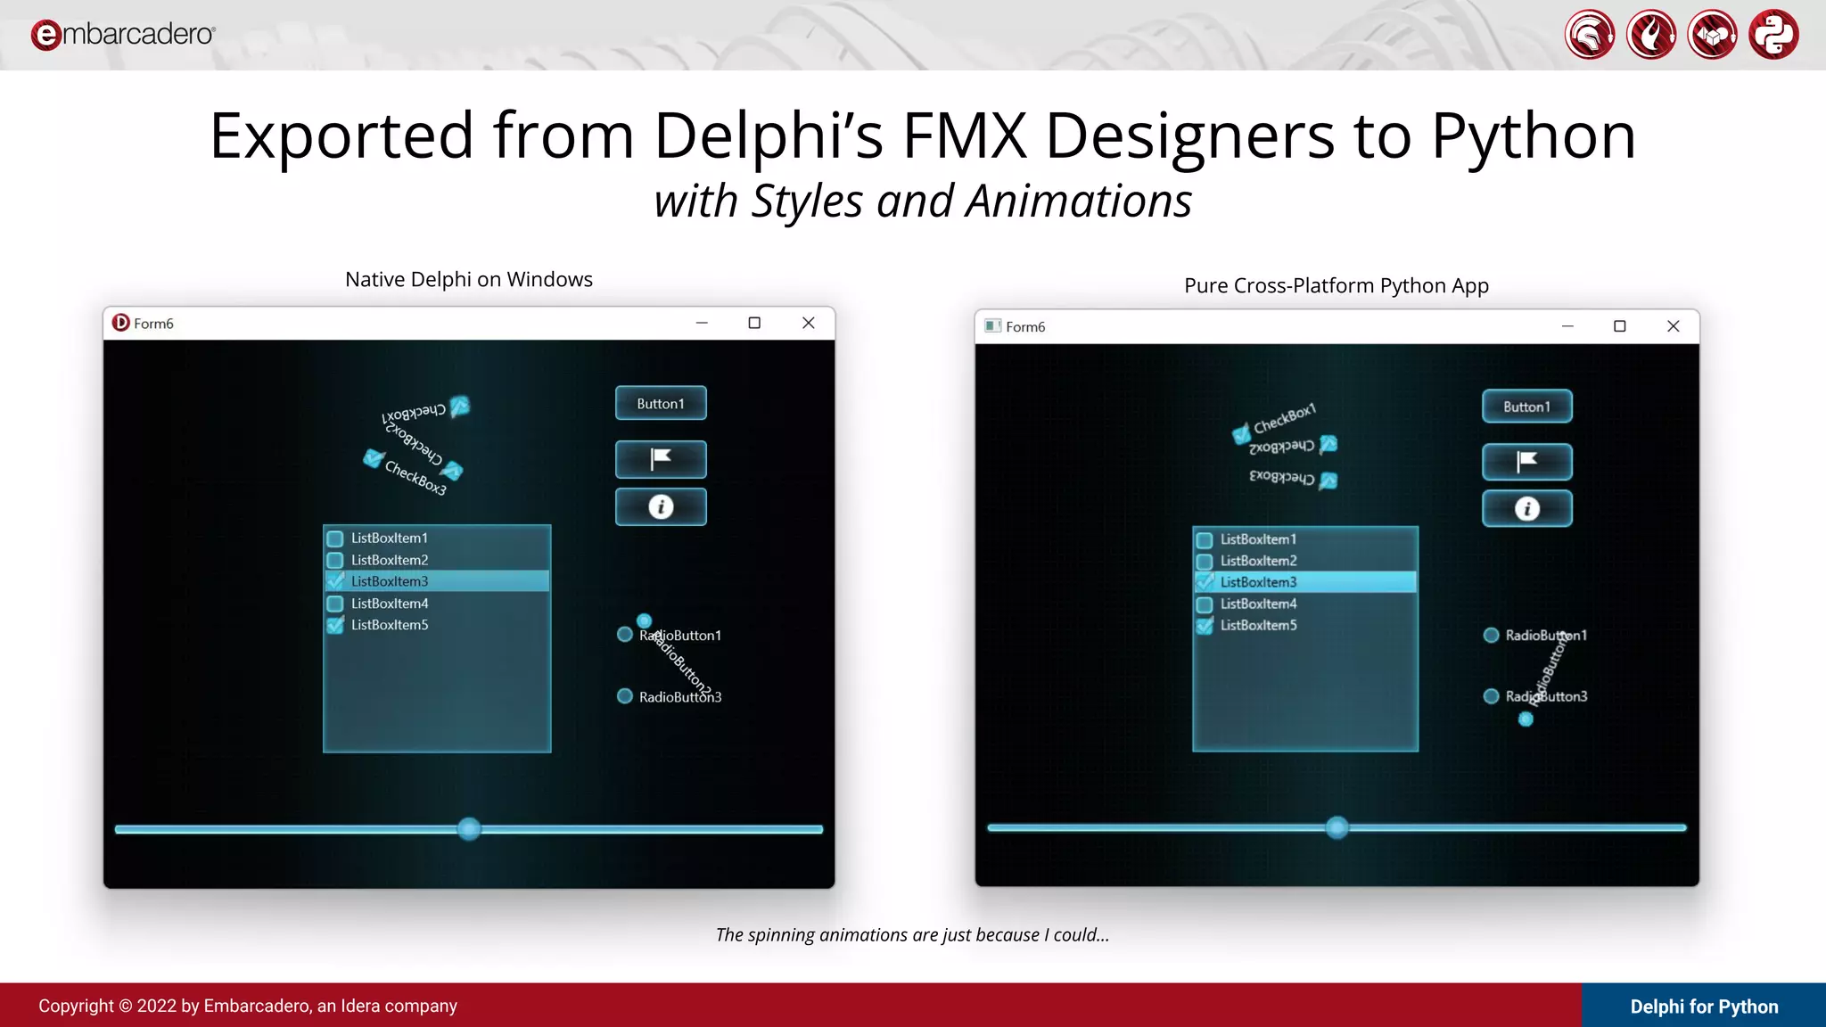Click the track bar thumb in Python app

click(1337, 827)
